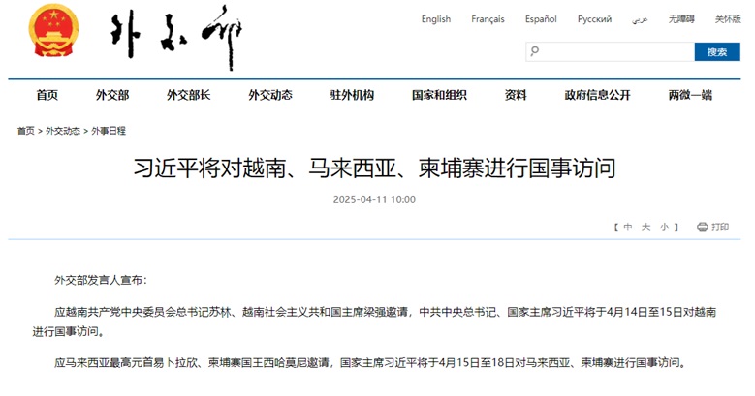Go to 首页 in breadcrumb
The image size is (755, 396).
pos(26,131)
